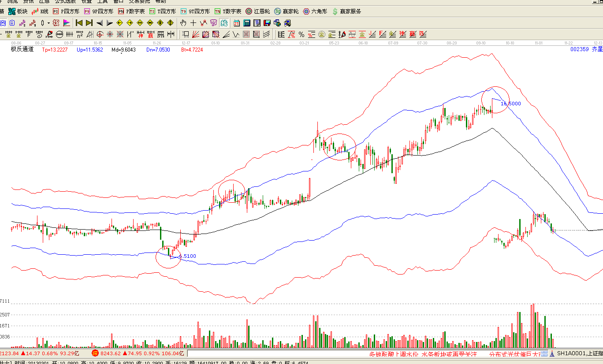
Task: Open the 江恩轮 (Gann wheel) tool
Action: pos(257,11)
